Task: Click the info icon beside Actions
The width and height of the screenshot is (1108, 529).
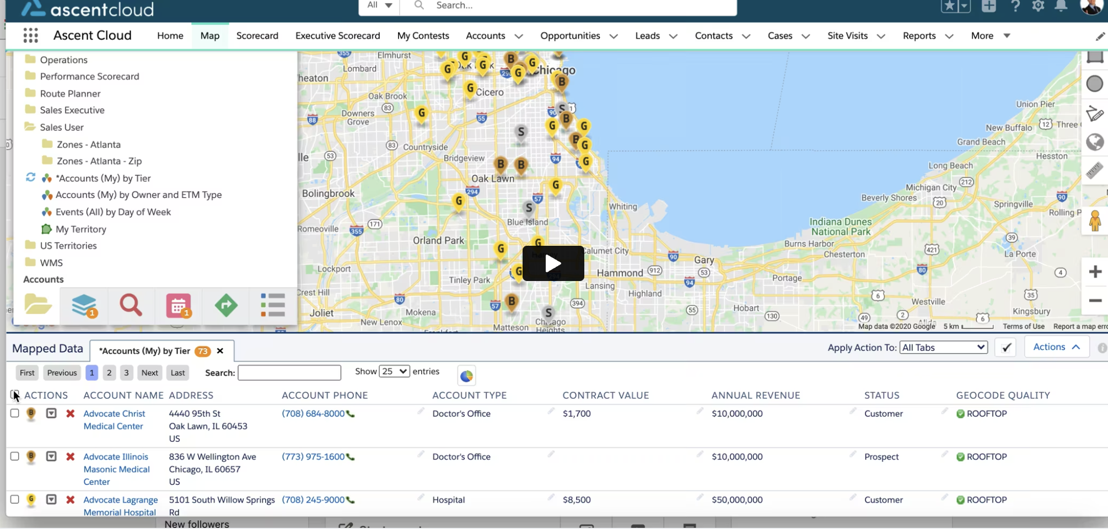Action: click(x=1102, y=348)
